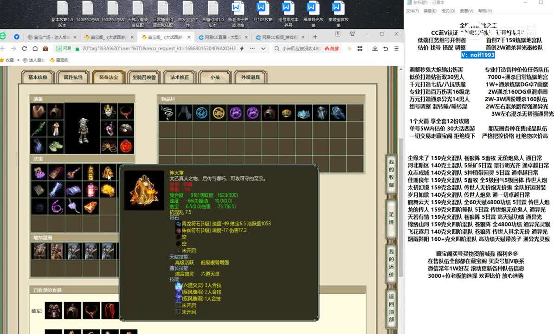Click the pink lantern treasure icon
This screenshot has height=334, width=554.
coord(91,190)
